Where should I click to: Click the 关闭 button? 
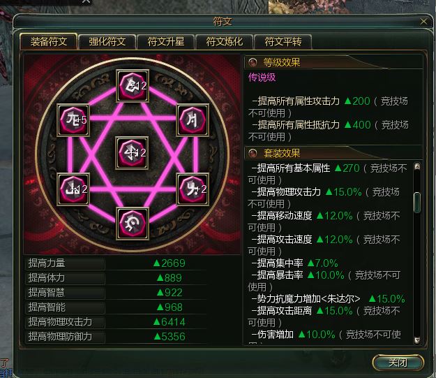pos(398,363)
